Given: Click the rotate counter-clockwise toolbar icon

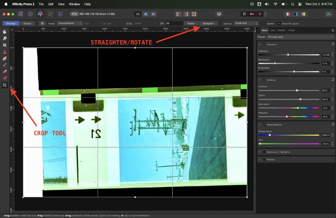Looking at the screenshot, I should (178, 14).
